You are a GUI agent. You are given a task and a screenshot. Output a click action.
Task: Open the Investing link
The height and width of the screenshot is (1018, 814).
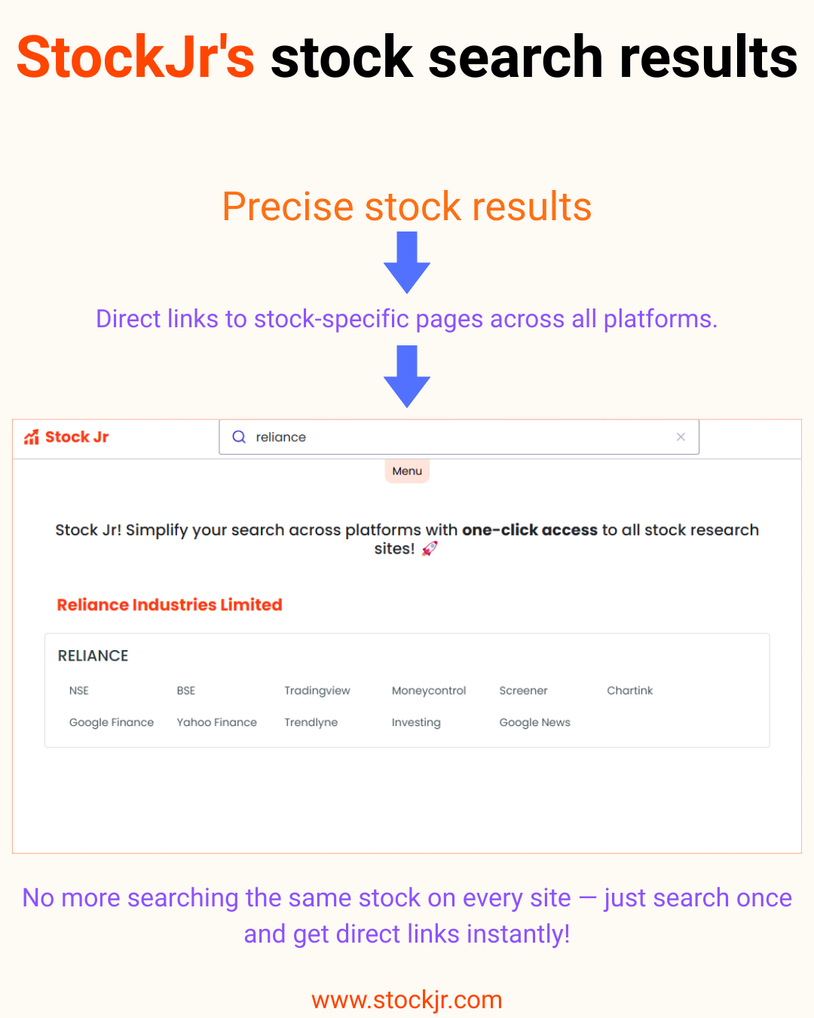416,722
